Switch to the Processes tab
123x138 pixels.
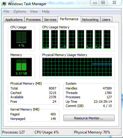pos(33,20)
